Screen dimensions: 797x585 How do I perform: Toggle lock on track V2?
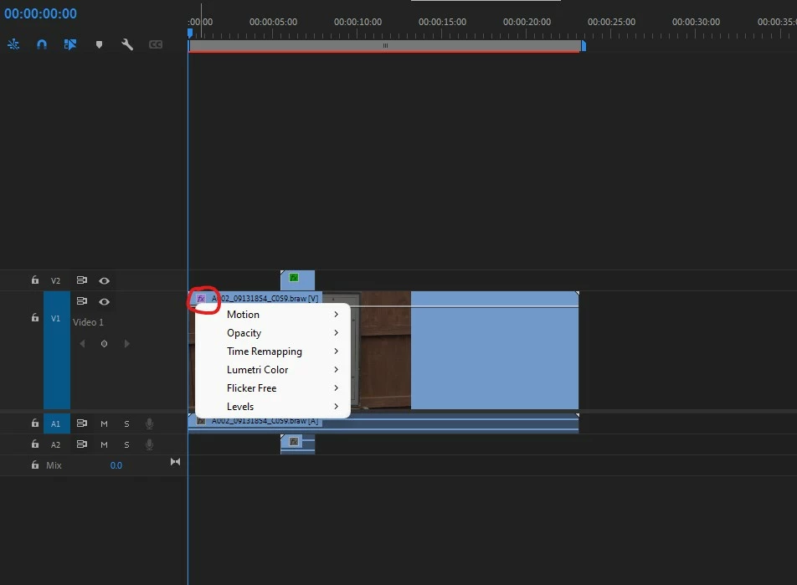click(x=34, y=280)
